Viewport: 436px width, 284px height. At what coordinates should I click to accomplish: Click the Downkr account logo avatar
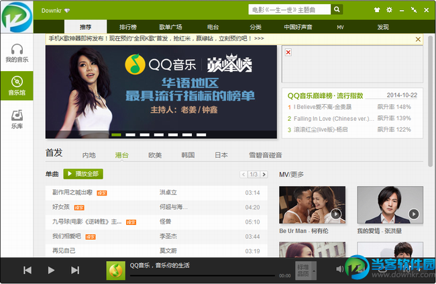pos(17,17)
